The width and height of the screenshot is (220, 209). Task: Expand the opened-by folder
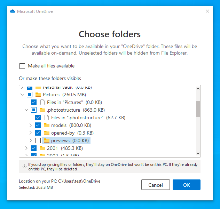[x=31, y=133]
